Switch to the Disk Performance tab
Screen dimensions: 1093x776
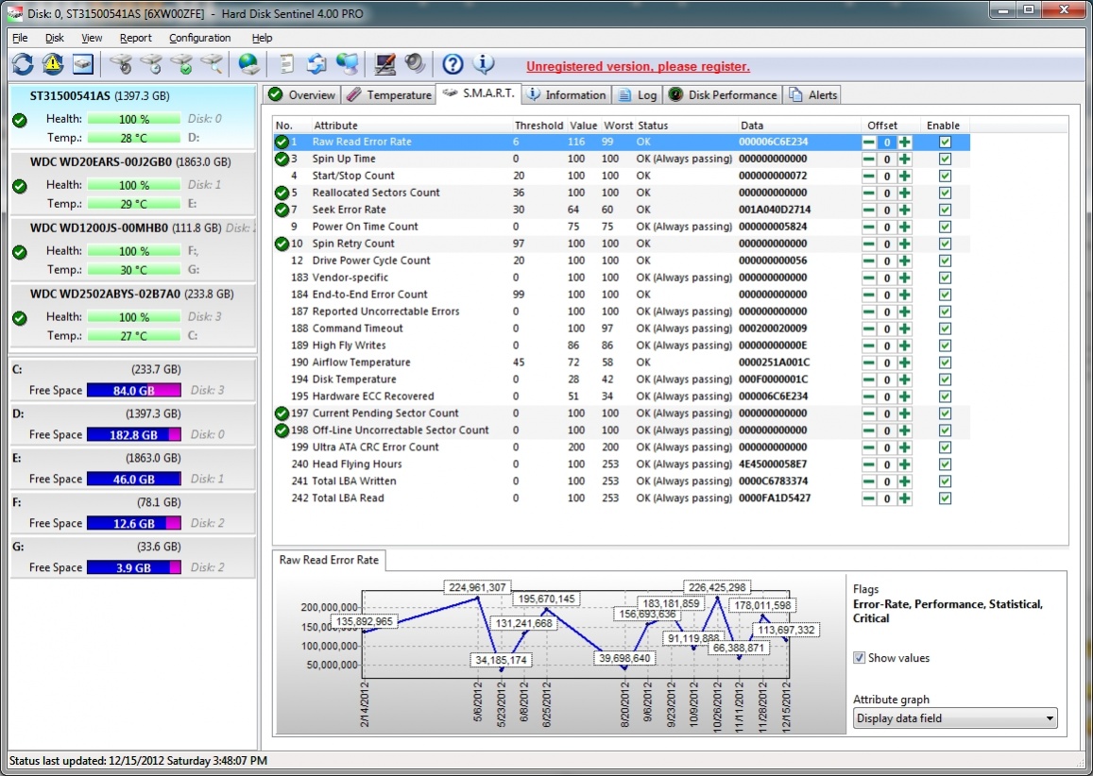click(x=724, y=94)
